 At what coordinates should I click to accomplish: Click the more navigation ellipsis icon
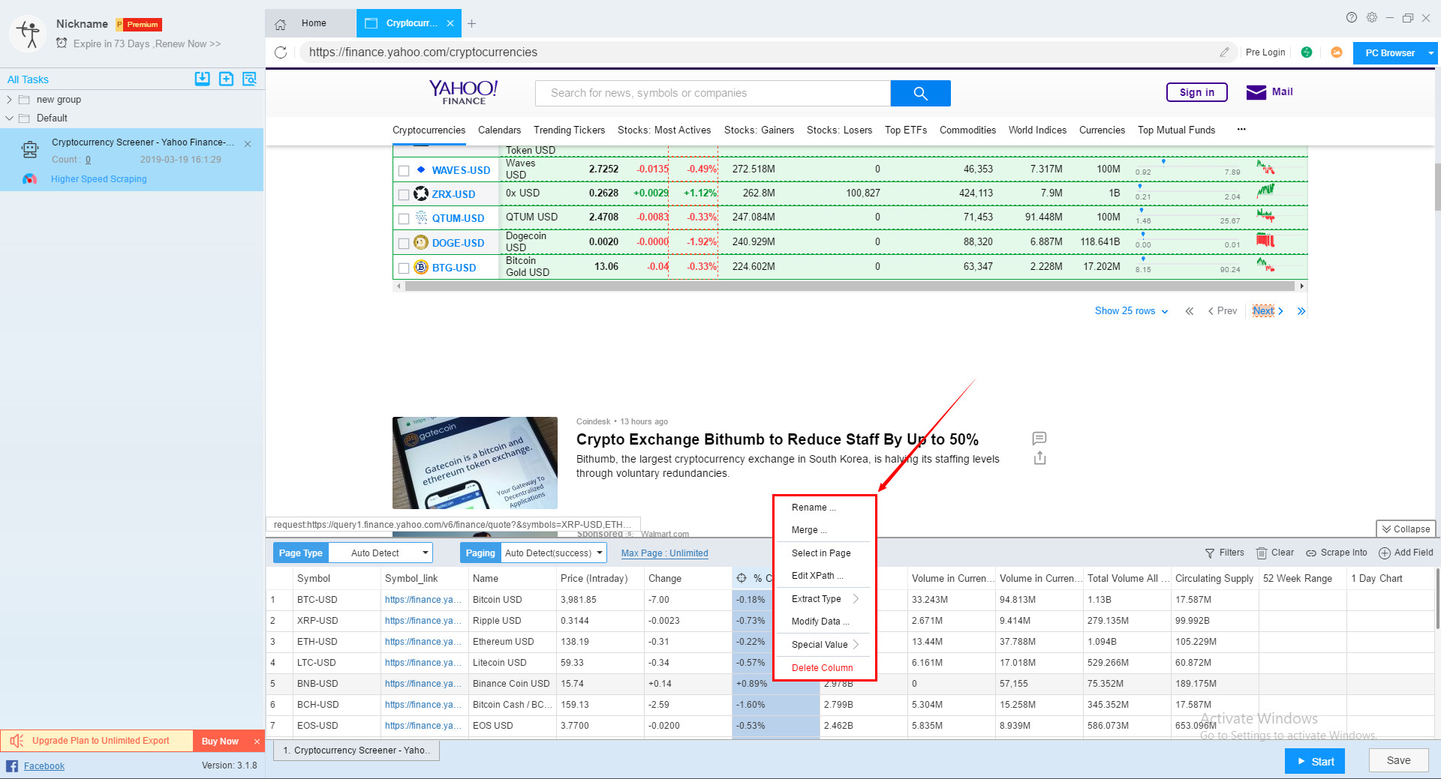pyautogui.click(x=1241, y=130)
